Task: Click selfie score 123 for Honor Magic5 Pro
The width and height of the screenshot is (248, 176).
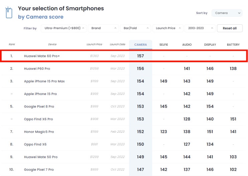Action: point(164,132)
